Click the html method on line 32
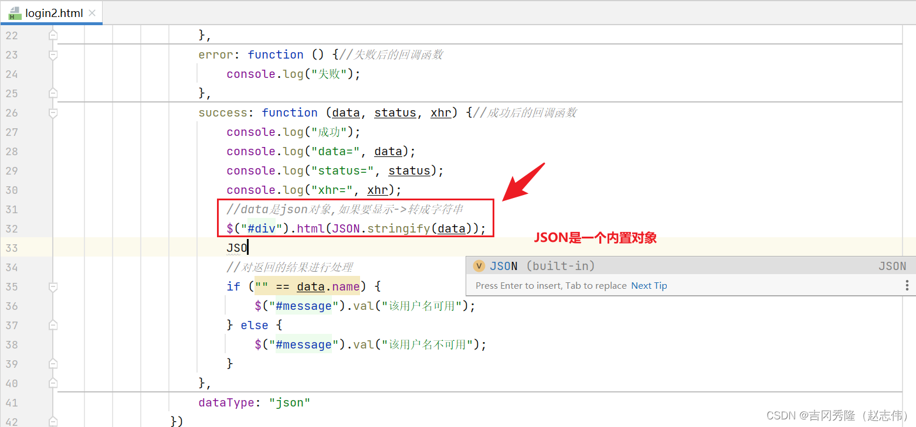 click(311, 229)
